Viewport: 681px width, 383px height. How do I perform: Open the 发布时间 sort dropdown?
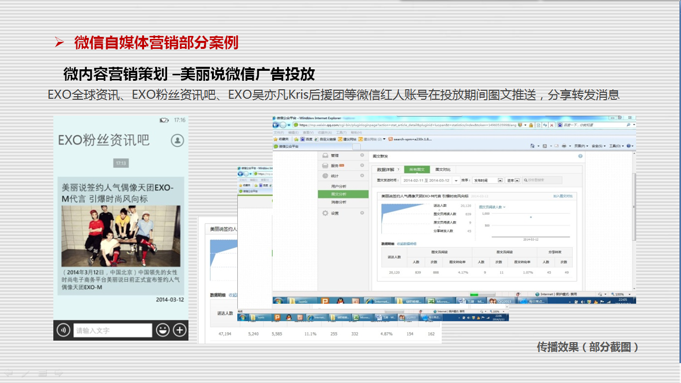point(487,180)
